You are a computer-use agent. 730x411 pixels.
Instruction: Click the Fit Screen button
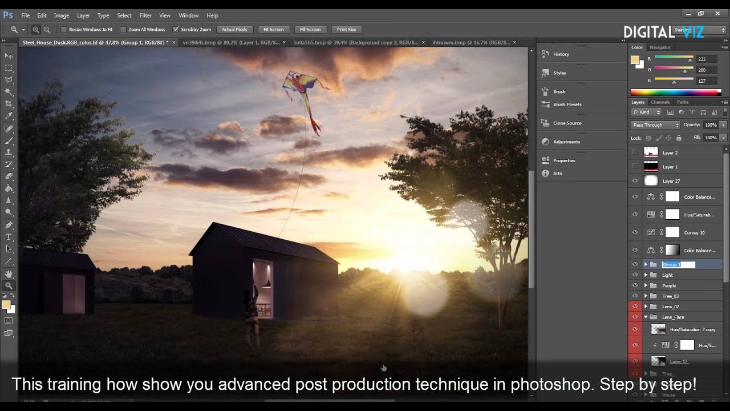(273, 29)
